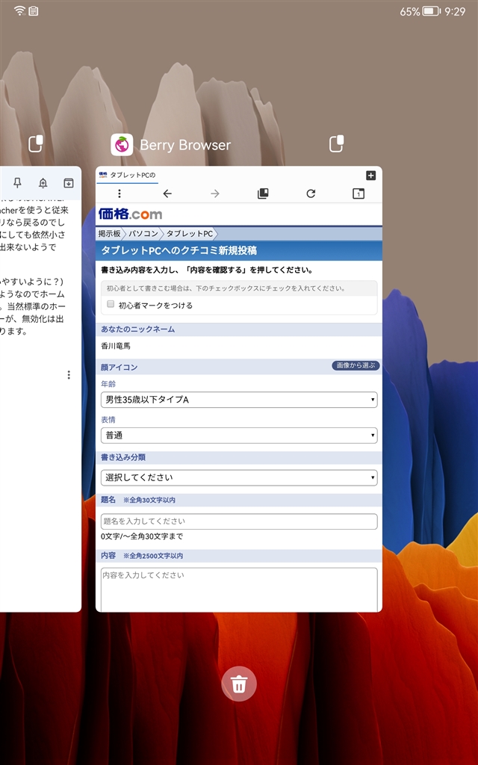Add a new tab with the plus icon

click(370, 175)
